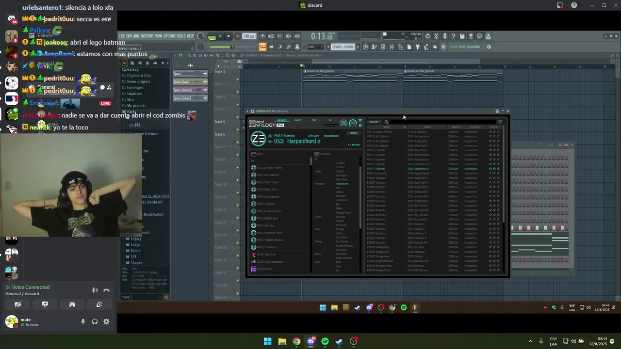Switch to Zenology FX tab
The height and width of the screenshot is (349, 621).
(330, 120)
